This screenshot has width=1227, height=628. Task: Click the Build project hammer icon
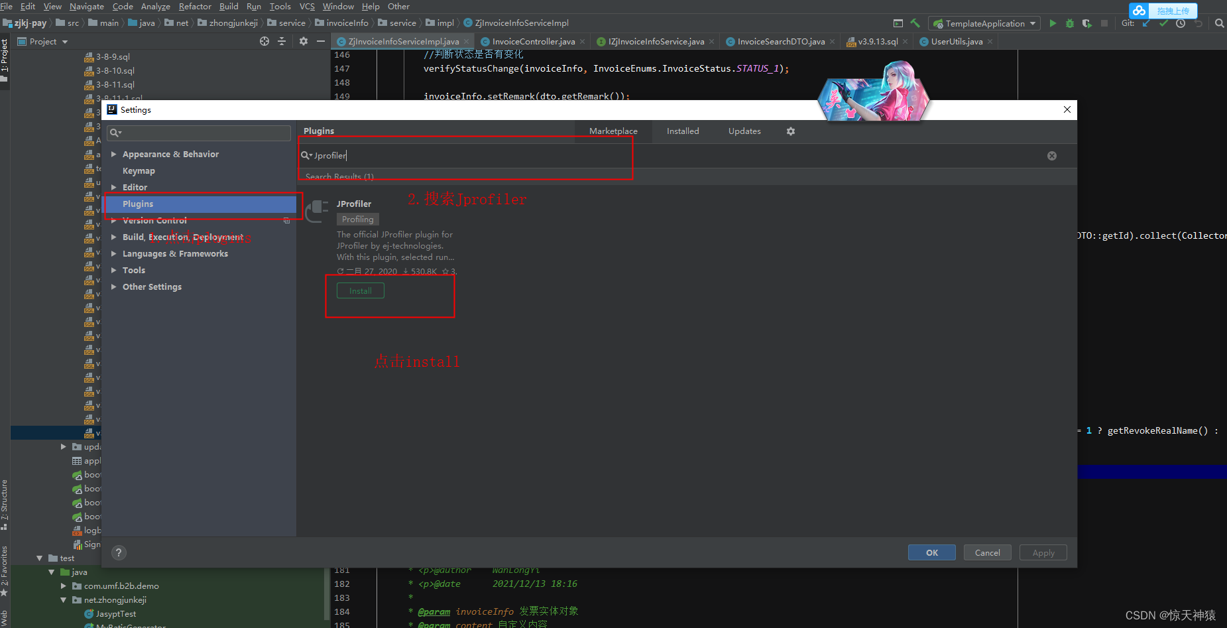pyautogui.click(x=915, y=23)
